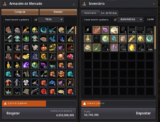Pick the red potion flask with count 50

point(8,56)
